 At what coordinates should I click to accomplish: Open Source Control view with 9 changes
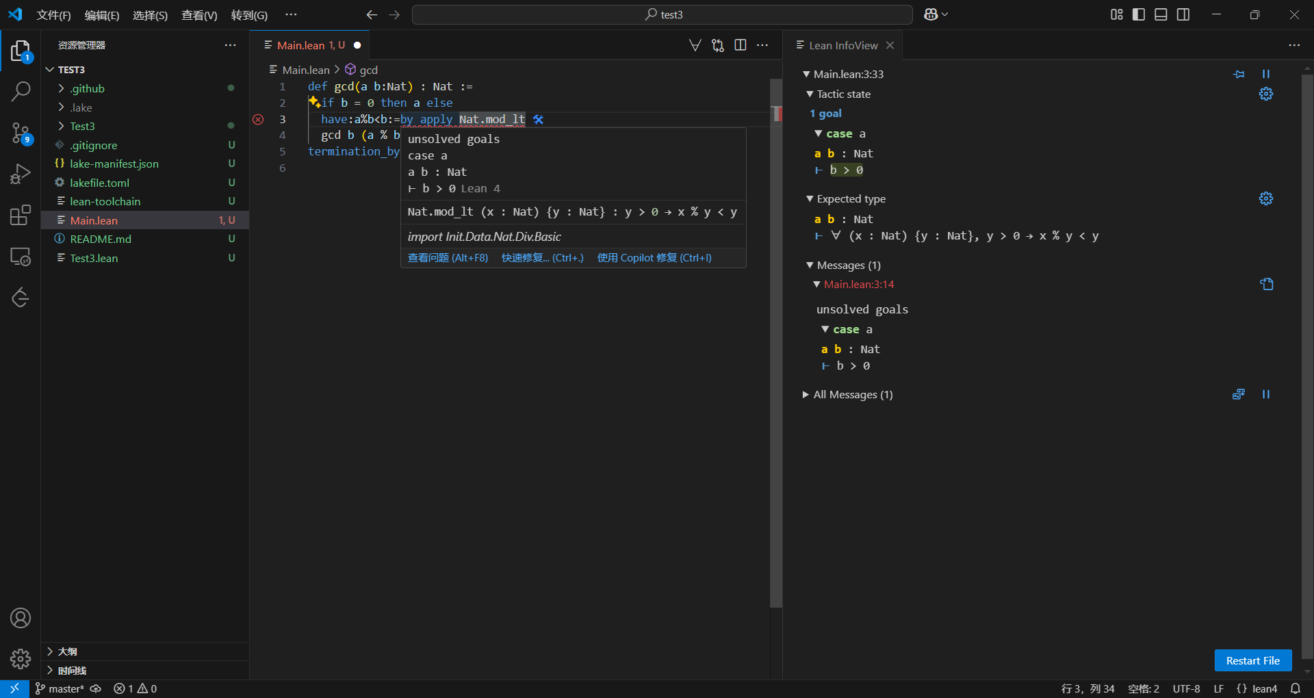[21, 133]
